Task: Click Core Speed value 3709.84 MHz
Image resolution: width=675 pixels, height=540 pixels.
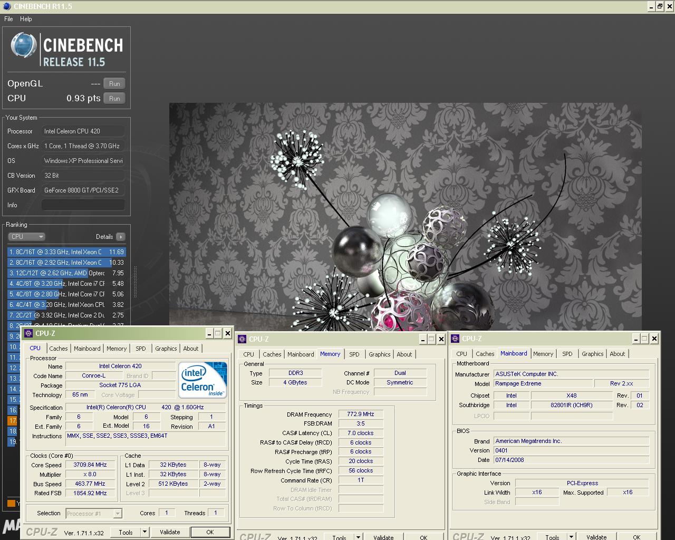Action: coord(90,465)
